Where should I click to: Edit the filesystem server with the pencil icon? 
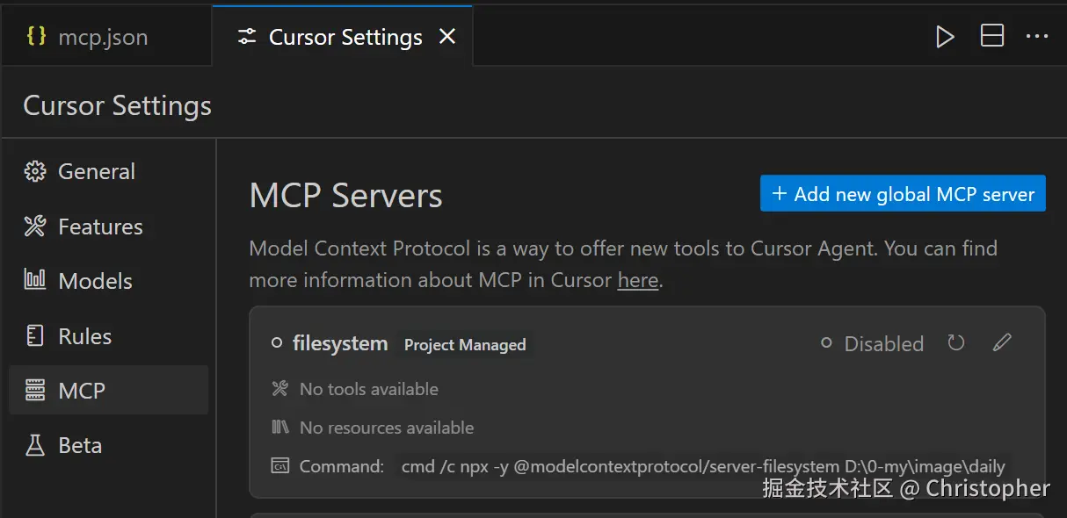coord(1002,343)
